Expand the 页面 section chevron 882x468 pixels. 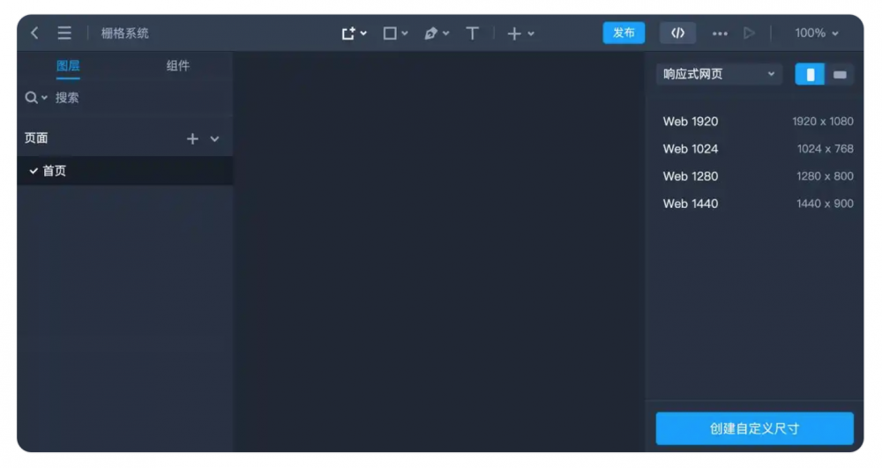coord(214,139)
